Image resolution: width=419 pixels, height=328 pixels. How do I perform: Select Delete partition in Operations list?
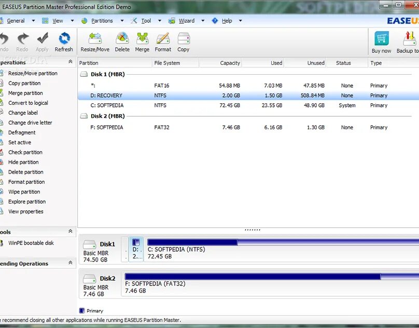click(25, 172)
